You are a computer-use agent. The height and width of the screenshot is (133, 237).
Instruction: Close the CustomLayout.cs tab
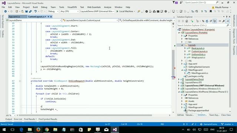tap(51, 17)
